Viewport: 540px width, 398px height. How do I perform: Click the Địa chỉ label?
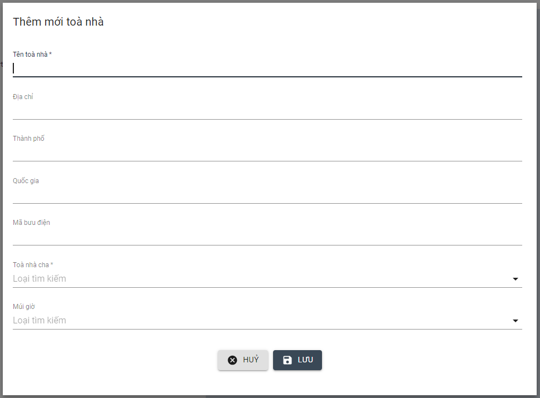click(x=23, y=97)
